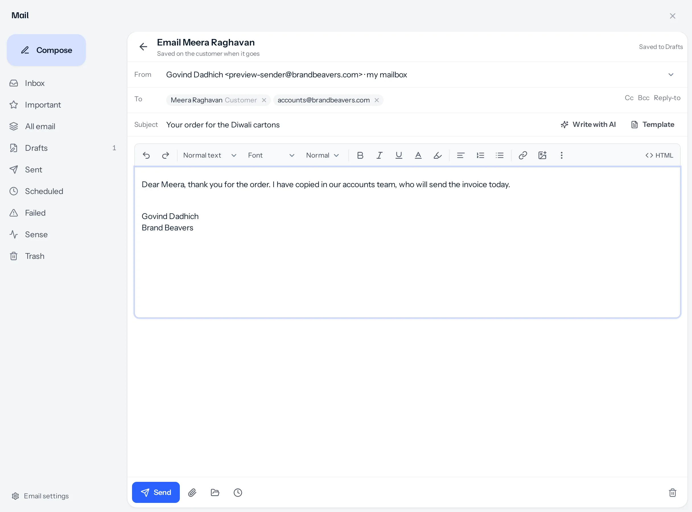This screenshot has height=512, width=692.
Task: Open the Normal text style dropdown
Action: [210, 155]
